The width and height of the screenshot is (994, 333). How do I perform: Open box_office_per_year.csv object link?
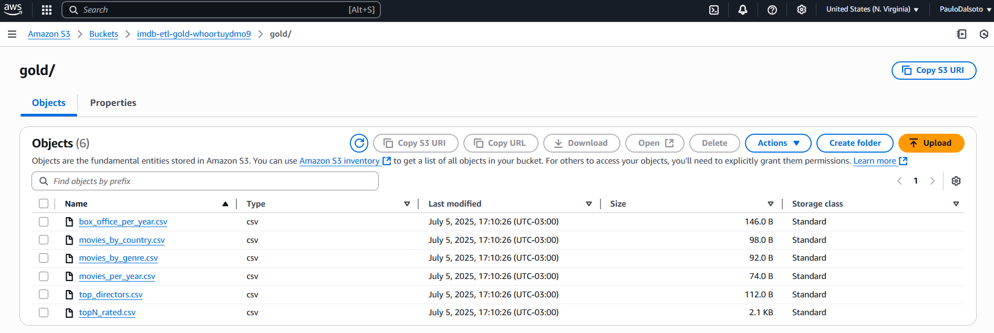(x=123, y=222)
